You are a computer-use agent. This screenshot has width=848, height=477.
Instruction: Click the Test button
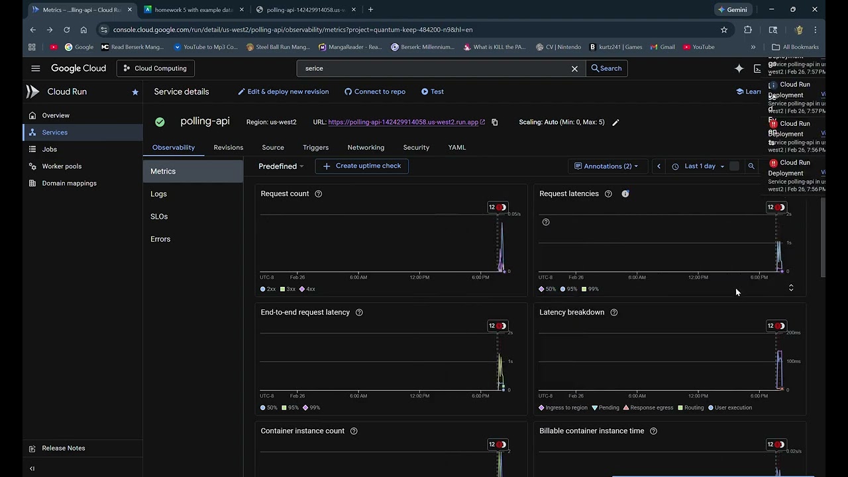tap(433, 92)
